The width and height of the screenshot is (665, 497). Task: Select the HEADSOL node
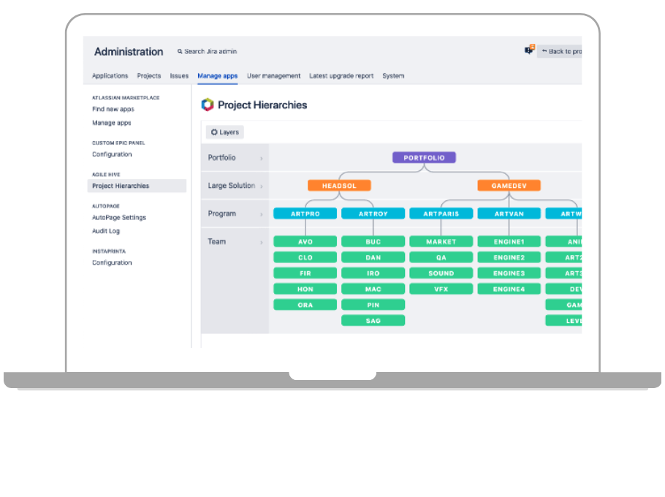(339, 186)
